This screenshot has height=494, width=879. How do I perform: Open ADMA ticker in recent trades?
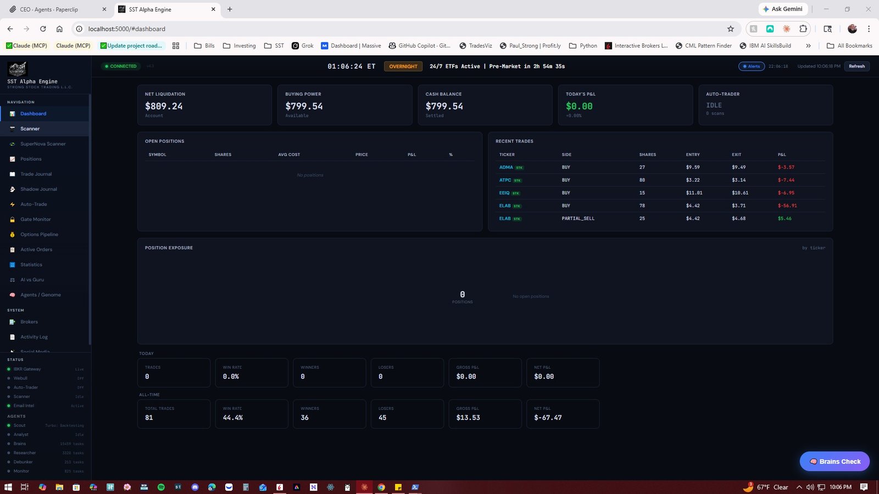(x=506, y=167)
